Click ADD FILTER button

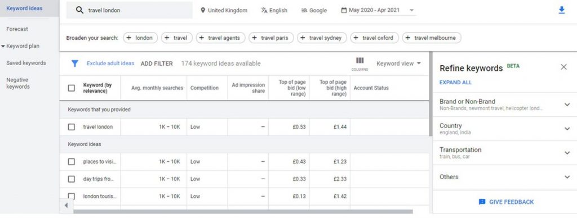pos(157,63)
